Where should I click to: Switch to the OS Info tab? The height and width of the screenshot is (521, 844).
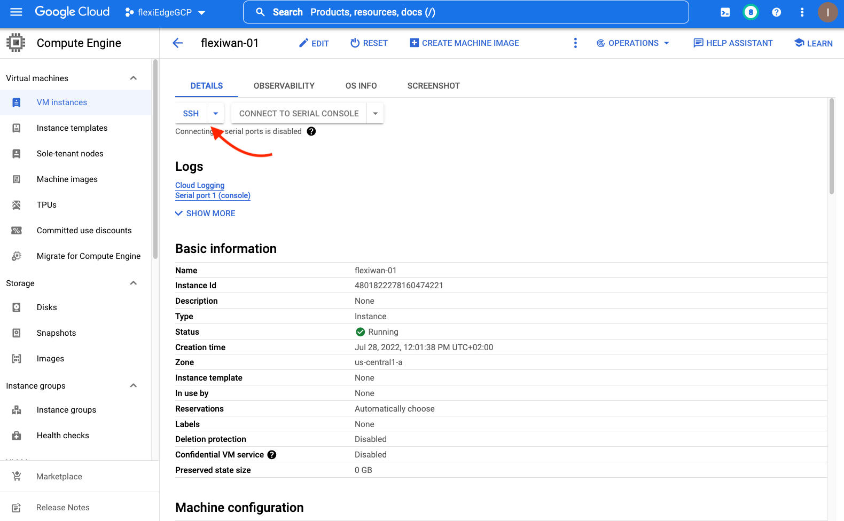361,86
